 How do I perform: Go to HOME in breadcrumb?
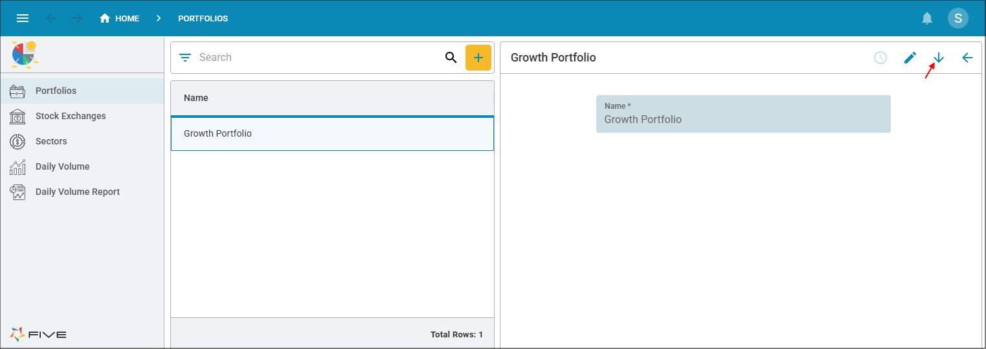point(120,18)
